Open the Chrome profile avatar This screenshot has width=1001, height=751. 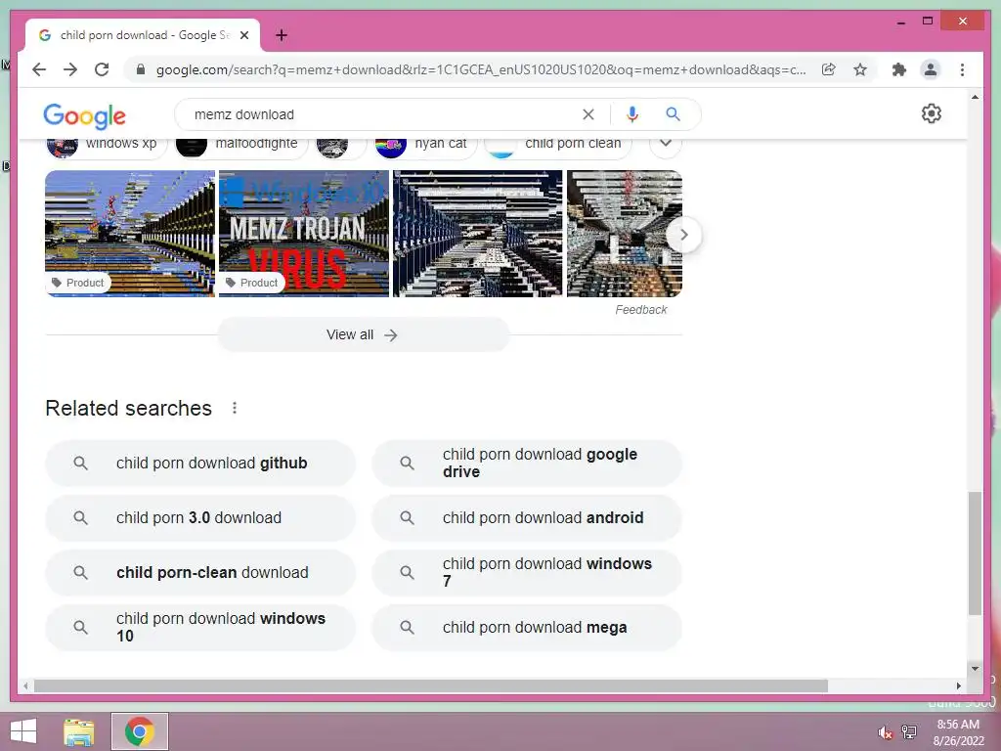click(x=931, y=69)
